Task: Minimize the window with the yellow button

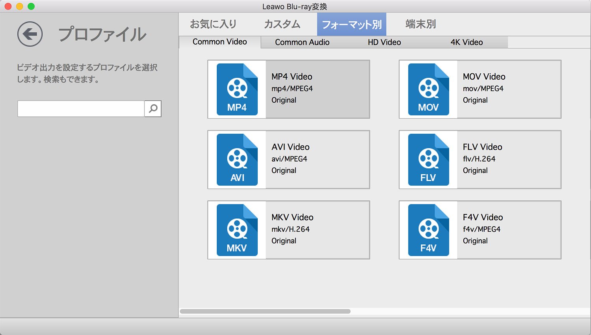Action: (20, 6)
